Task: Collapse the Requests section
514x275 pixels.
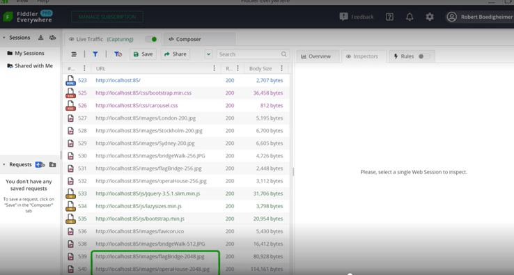Action: (4, 164)
